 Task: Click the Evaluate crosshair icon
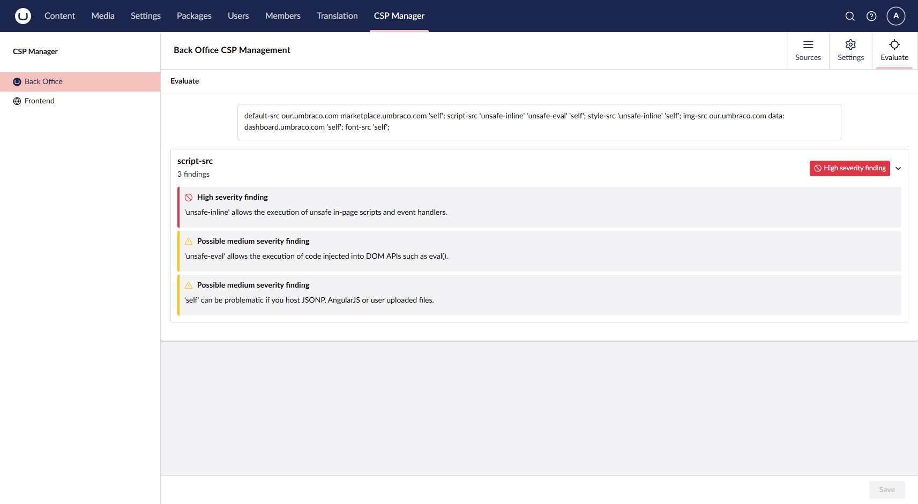click(894, 44)
